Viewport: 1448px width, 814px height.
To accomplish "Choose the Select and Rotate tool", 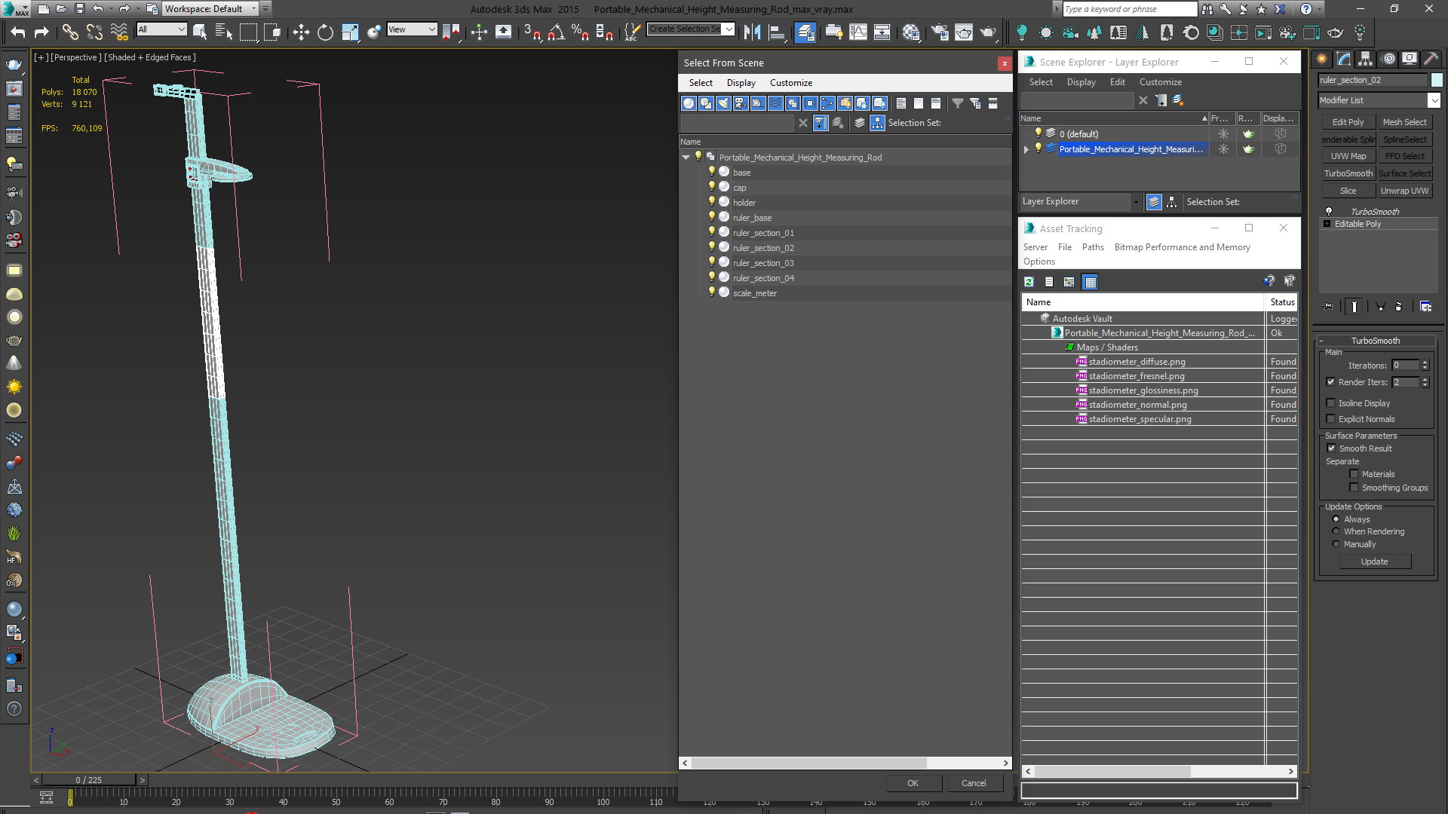I will click(x=325, y=32).
